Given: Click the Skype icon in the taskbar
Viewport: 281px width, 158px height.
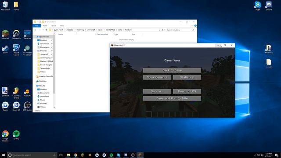Looking at the screenshot, I should [x=119, y=155].
